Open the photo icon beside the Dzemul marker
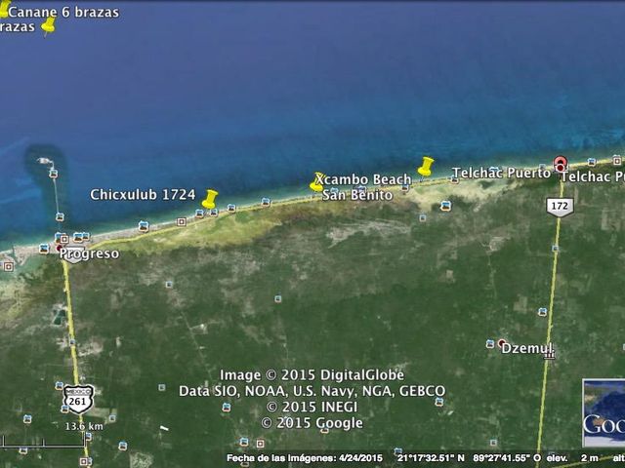This screenshot has height=468, width=625. pyautogui.click(x=490, y=344)
